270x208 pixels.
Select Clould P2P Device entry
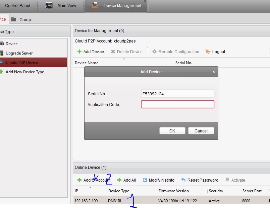coord(34,62)
